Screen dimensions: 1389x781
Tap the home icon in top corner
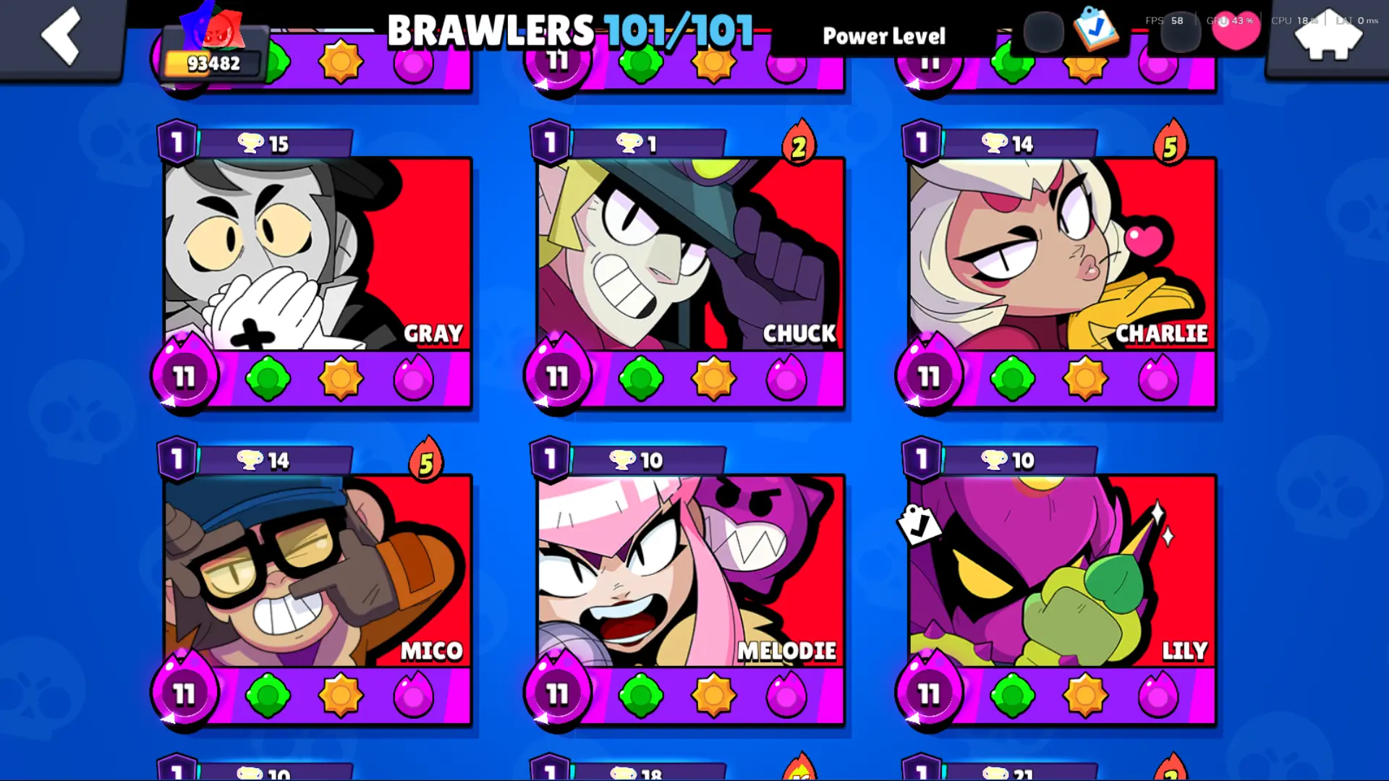click(1328, 35)
